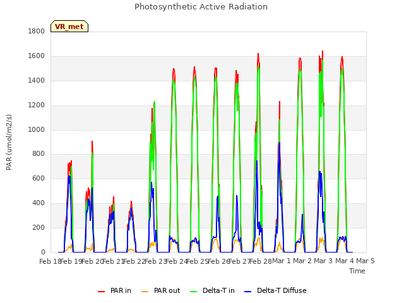The height and width of the screenshot is (303, 404).
Task: Click the Photosynthetic Active Radiation chart title
Action: (x=201, y=7)
